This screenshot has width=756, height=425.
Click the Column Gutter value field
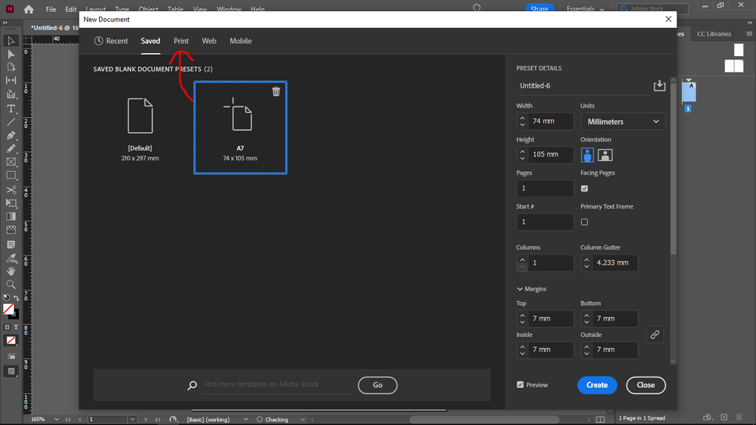point(614,263)
